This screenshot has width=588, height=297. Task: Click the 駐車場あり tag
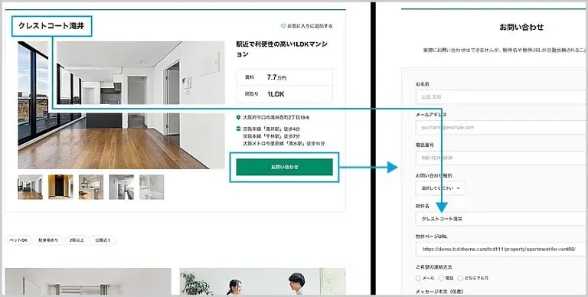point(48,240)
